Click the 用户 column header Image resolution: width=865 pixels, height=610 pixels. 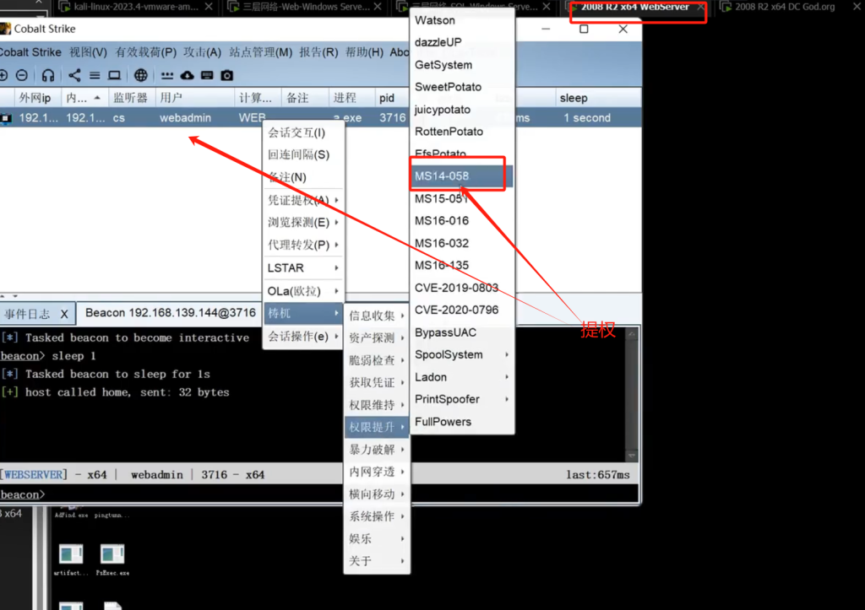pyautogui.click(x=195, y=98)
